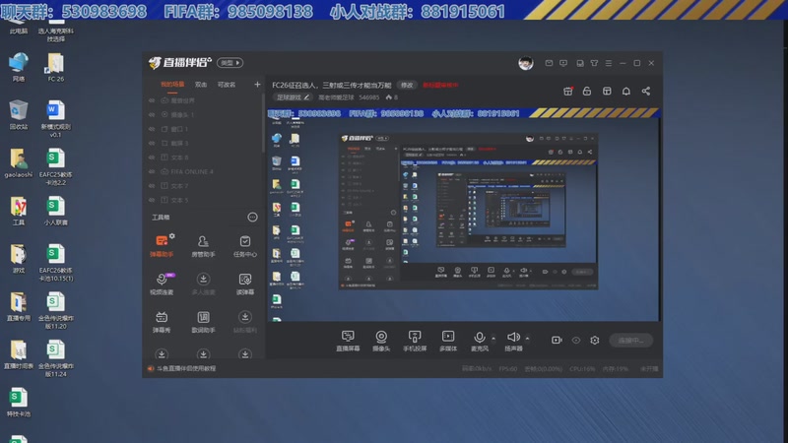Open the settings gear in bottom bar
The width and height of the screenshot is (788, 443).
click(595, 340)
